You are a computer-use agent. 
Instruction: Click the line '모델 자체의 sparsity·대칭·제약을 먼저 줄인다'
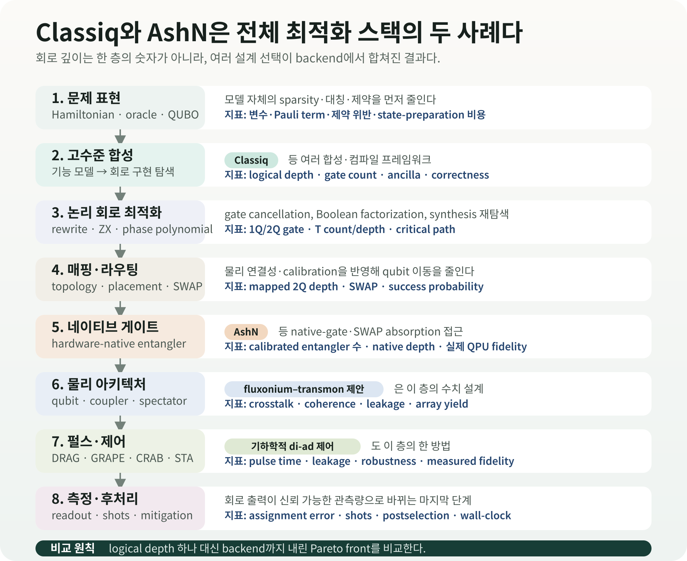(330, 100)
